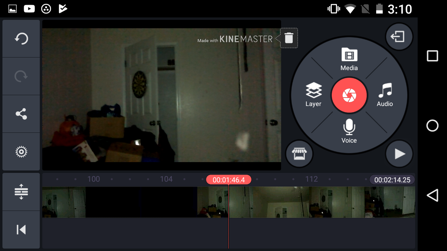Exit project with the back-arrow button

point(399,37)
